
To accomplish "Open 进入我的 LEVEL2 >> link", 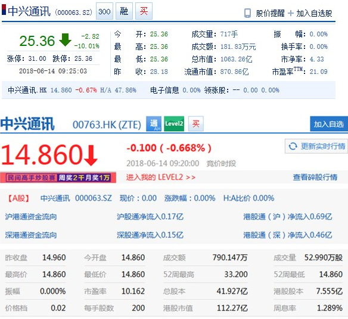I will click(161, 177).
